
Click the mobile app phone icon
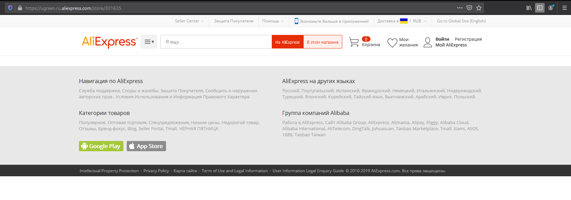(297, 21)
